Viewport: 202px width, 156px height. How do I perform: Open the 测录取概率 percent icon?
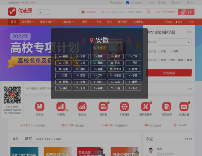pos(145,106)
